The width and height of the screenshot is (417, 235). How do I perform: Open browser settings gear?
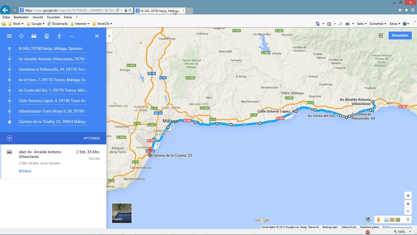pyautogui.click(x=413, y=10)
